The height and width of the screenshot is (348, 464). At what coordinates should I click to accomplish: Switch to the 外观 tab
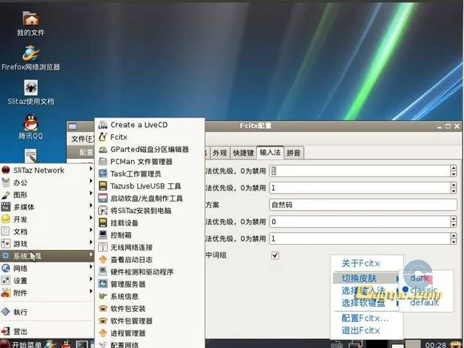pyautogui.click(x=220, y=152)
